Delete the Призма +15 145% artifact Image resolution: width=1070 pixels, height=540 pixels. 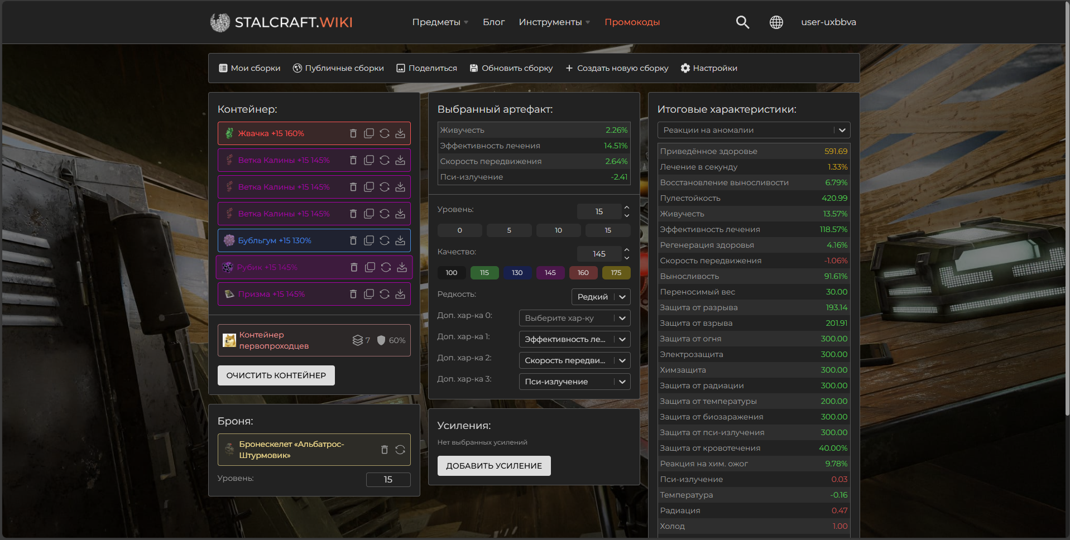click(x=353, y=294)
